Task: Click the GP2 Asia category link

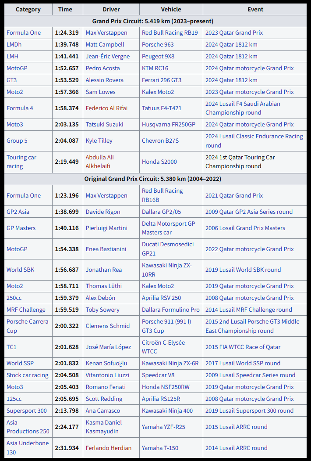Action: click(18, 212)
